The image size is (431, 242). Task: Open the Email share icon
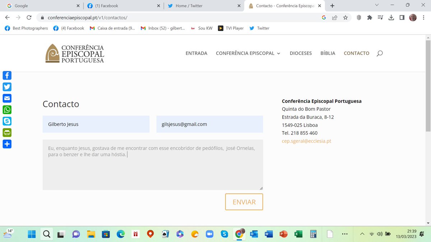tap(7, 98)
